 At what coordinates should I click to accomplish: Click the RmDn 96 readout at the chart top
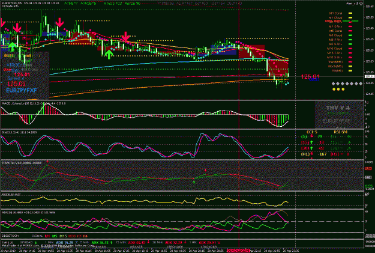tap(133, 4)
